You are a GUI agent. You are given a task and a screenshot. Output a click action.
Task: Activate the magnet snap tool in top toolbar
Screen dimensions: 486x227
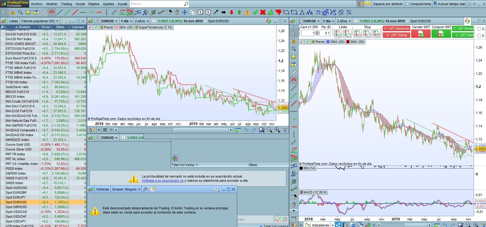pyautogui.click(x=52, y=12)
